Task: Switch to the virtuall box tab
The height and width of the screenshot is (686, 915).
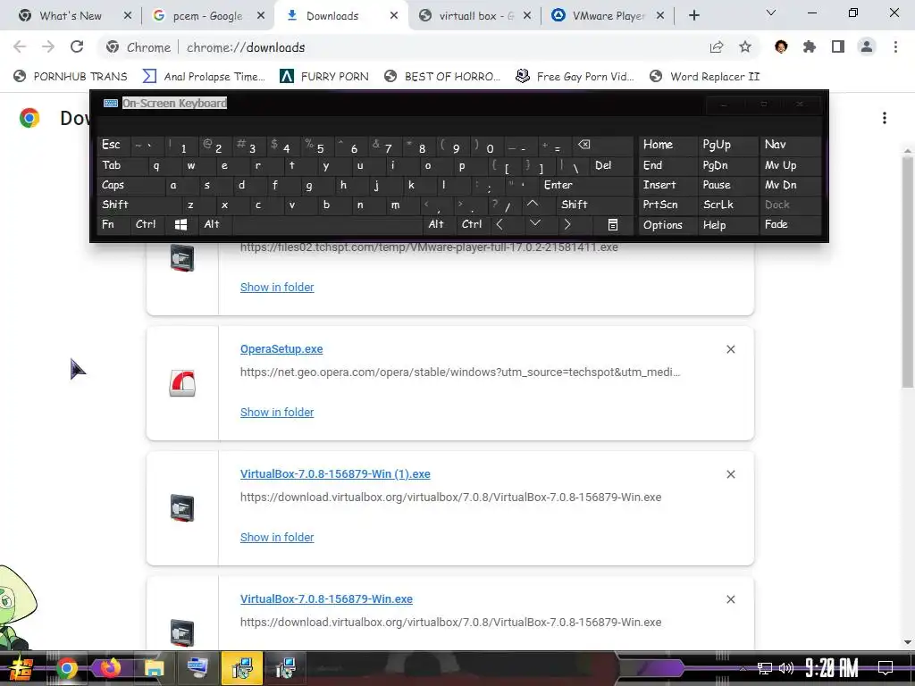Action: pyautogui.click(x=476, y=16)
